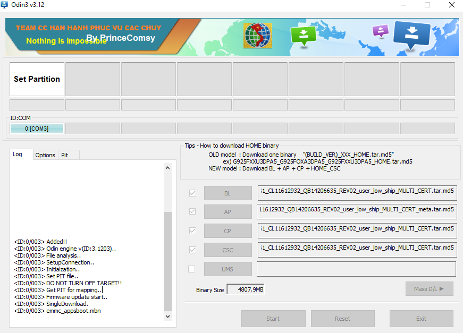Click the example G925FXXU3DPA5 filename tip line
Image resolution: width=463 pixels, height=333 pixels.
(317, 161)
